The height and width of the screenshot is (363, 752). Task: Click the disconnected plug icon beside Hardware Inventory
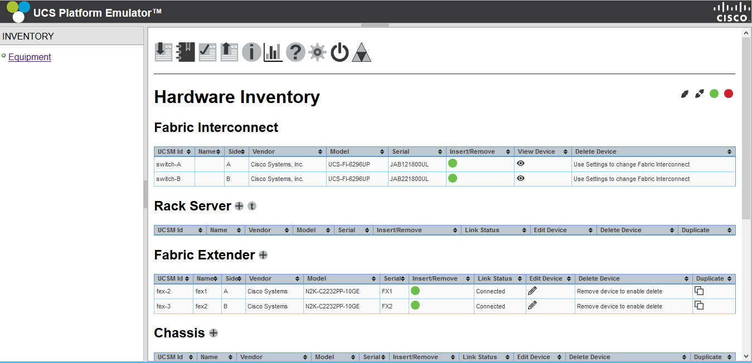[700, 94]
